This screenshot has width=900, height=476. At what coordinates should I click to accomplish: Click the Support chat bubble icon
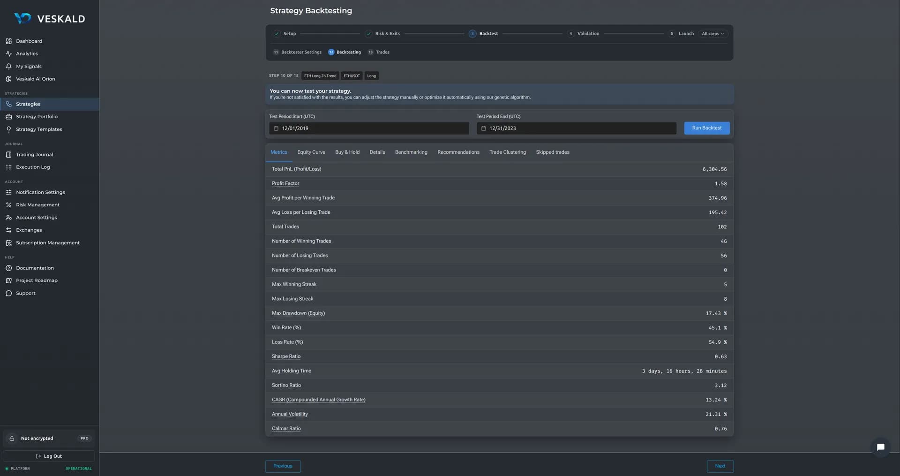pyautogui.click(x=8, y=294)
